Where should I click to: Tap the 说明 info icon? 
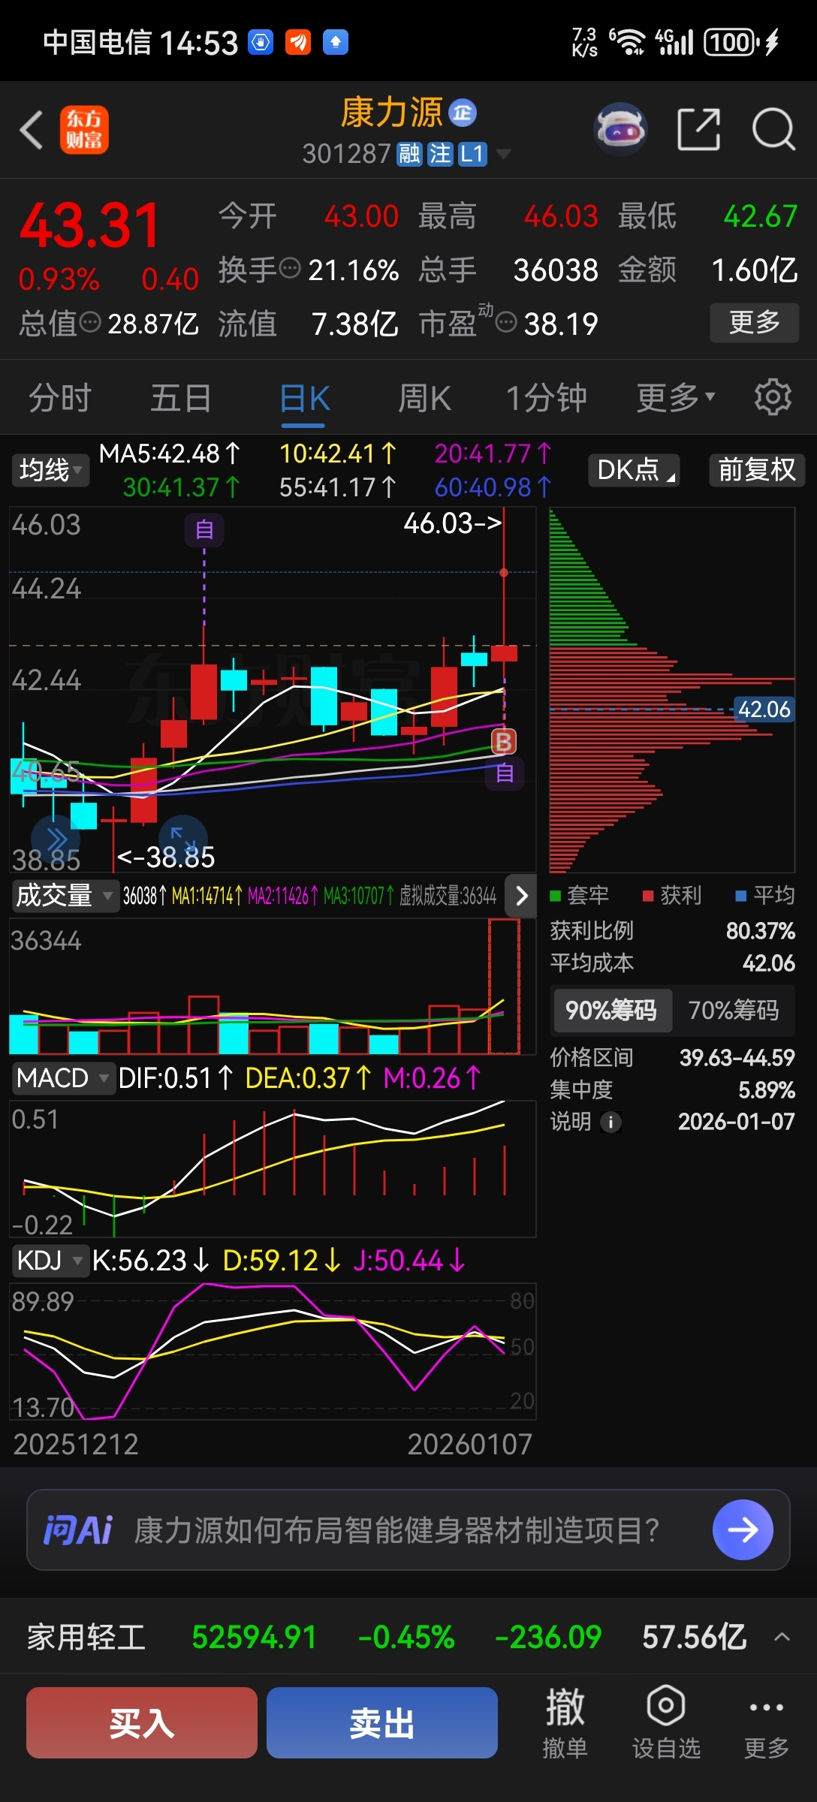[611, 1122]
